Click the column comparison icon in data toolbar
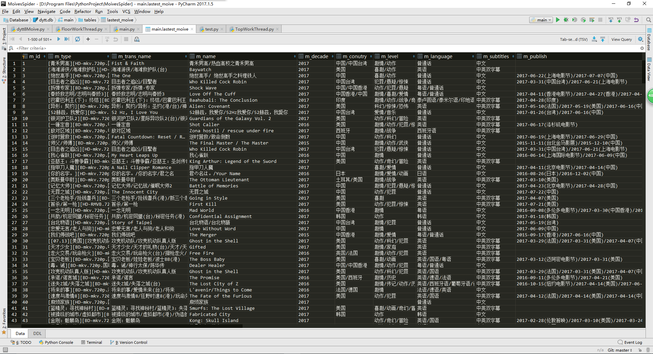Image resolution: width=653 pixels, height=354 pixels. [137, 39]
